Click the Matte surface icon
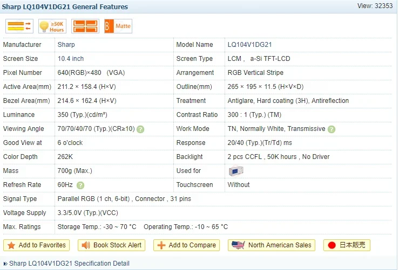The image size is (399, 270). pyautogui.click(x=118, y=26)
